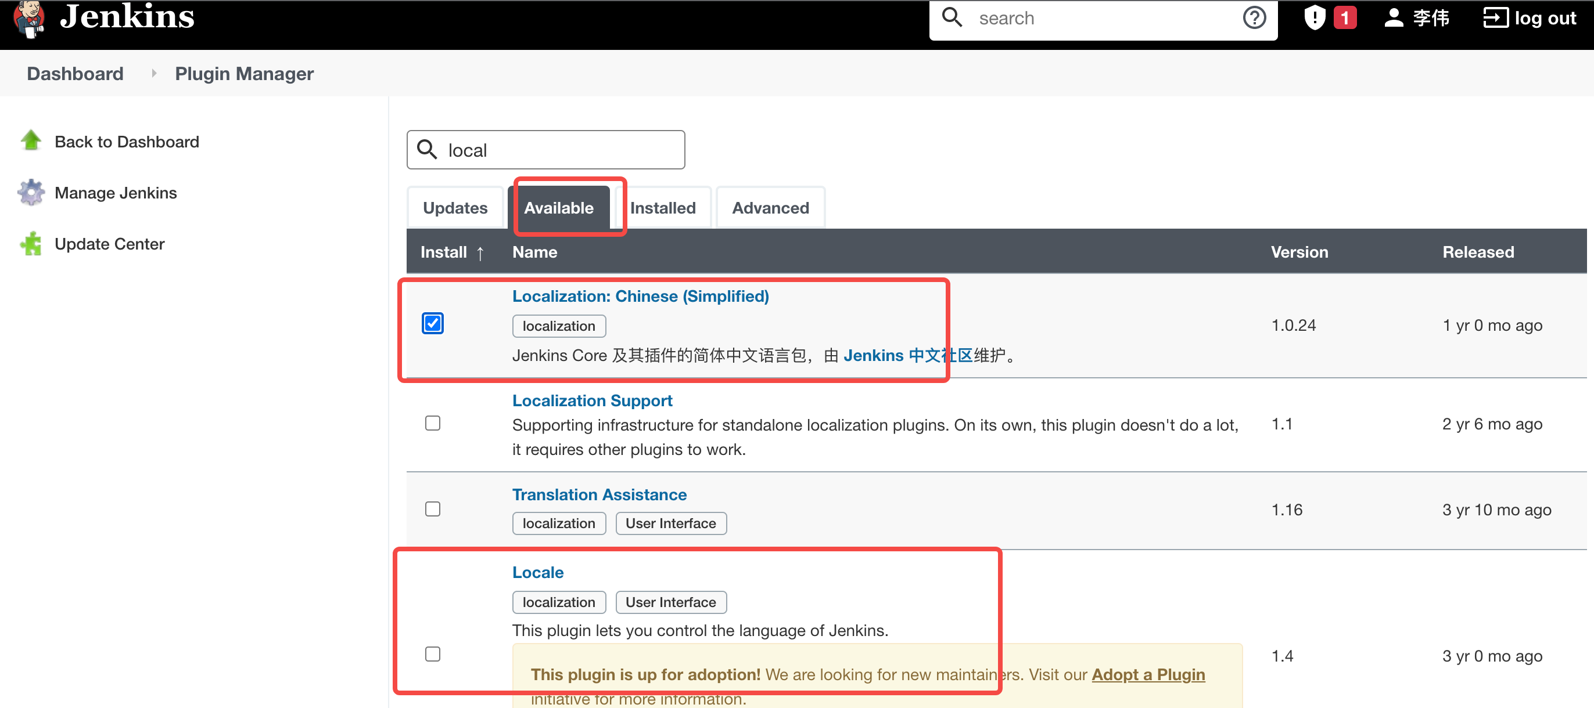Click the Install column sort arrow
Image resolution: width=1594 pixels, height=708 pixels.
point(480,253)
